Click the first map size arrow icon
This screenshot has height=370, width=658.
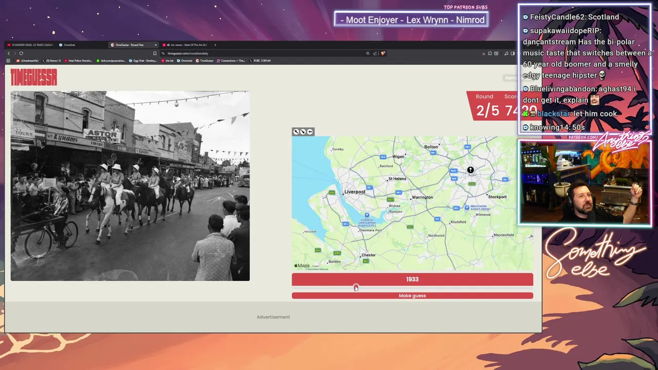click(x=296, y=132)
